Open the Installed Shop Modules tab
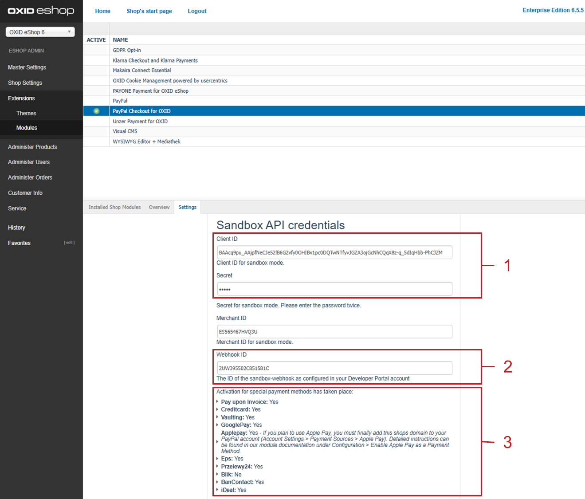The height and width of the screenshot is (499, 585). [x=114, y=207]
